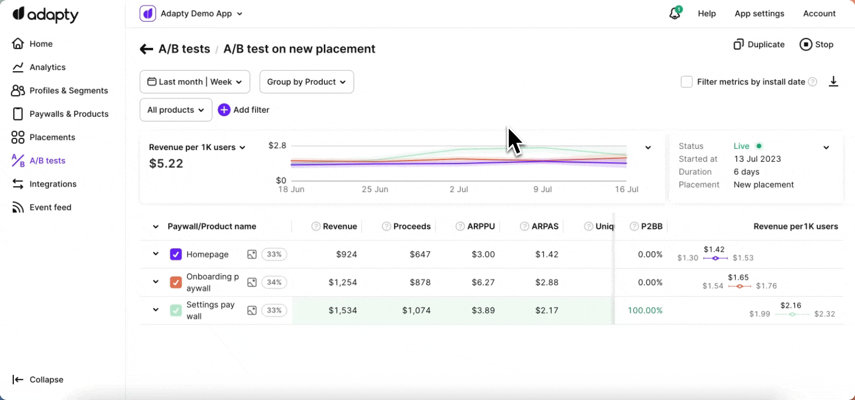Image resolution: width=855 pixels, height=400 pixels.
Task: Click Homepage revenue range slider marker
Action: [716, 258]
